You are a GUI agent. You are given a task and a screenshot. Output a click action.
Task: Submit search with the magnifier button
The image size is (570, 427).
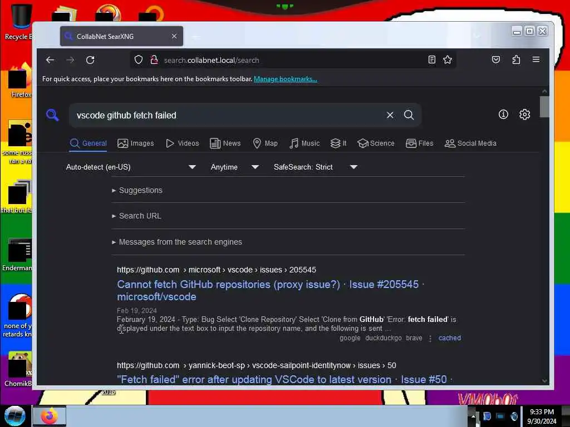[x=409, y=115]
